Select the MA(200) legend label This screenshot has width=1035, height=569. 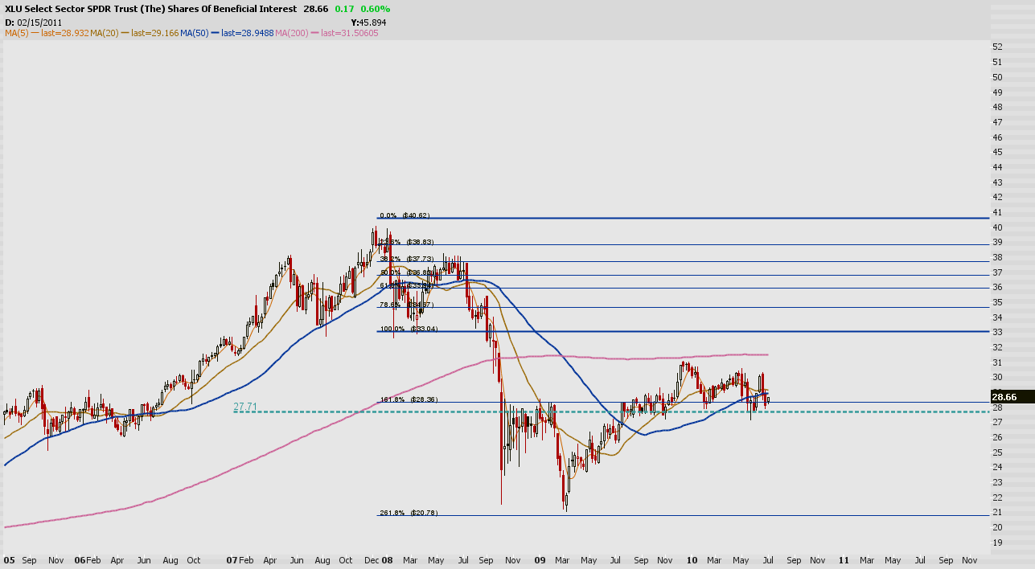coord(292,33)
